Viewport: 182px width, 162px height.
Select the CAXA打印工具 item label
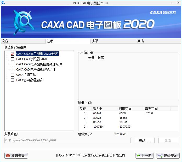pos(26,75)
